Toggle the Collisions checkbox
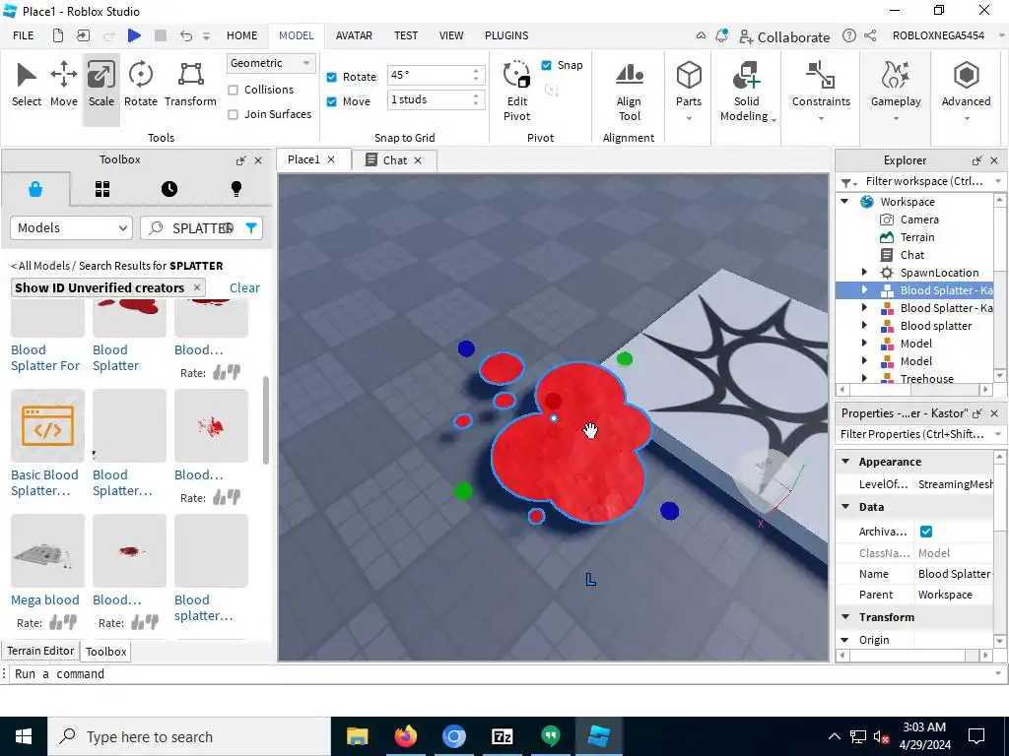The image size is (1009, 756). [233, 90]
